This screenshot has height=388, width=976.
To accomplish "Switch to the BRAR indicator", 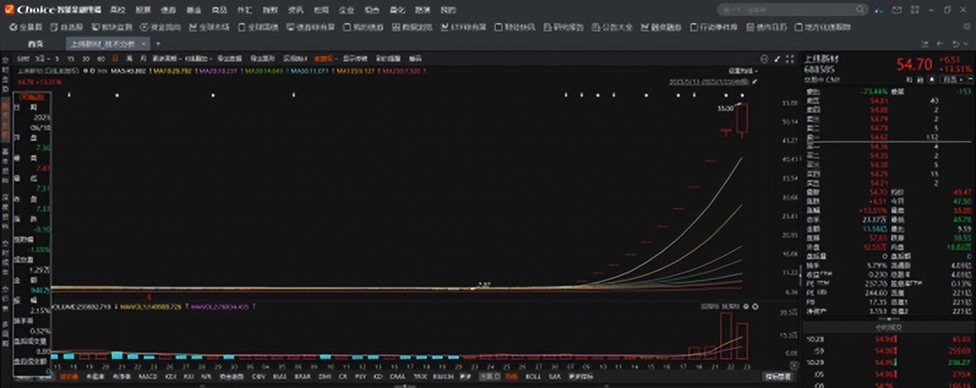I will coord(302,377).
